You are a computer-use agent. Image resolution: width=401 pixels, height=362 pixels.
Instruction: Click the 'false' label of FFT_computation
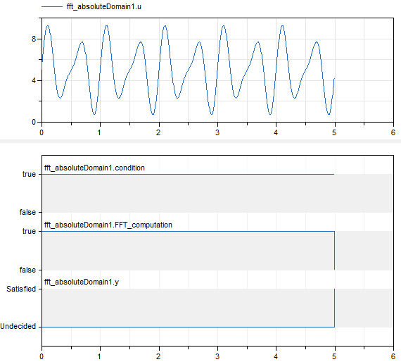27,270
